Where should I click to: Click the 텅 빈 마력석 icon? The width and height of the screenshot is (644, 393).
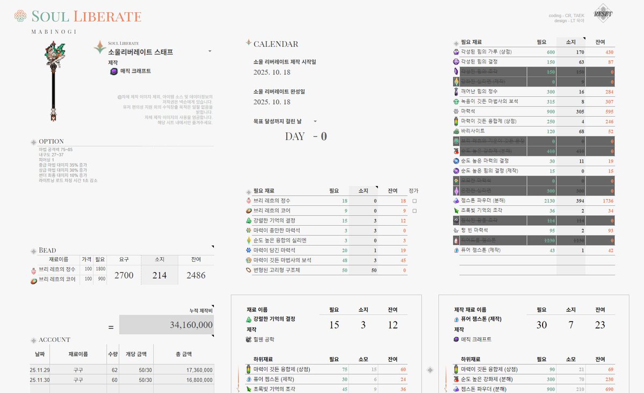456,230
